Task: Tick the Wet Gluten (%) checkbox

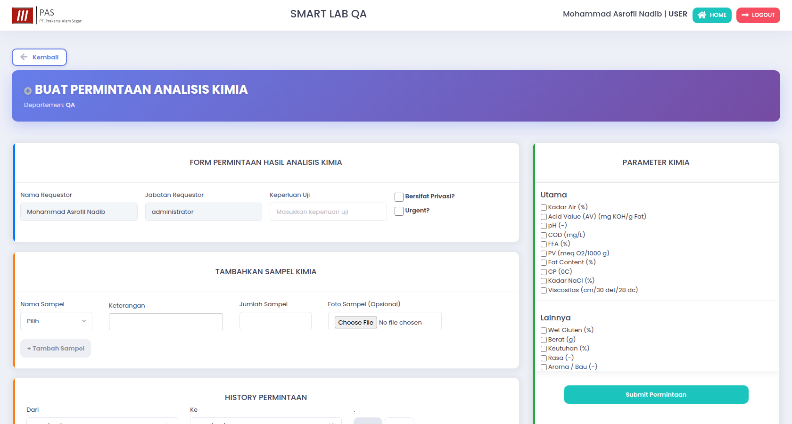Action: tap(544, 330)
